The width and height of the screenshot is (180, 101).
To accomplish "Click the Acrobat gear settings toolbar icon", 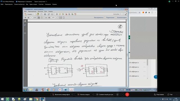I will pos(57,14).
